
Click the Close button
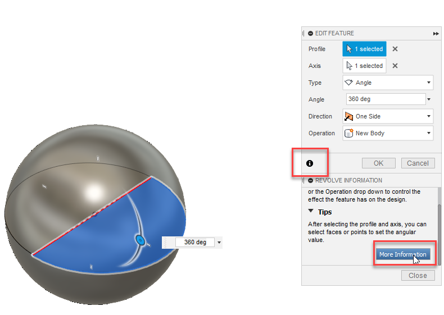click(418, 275)
